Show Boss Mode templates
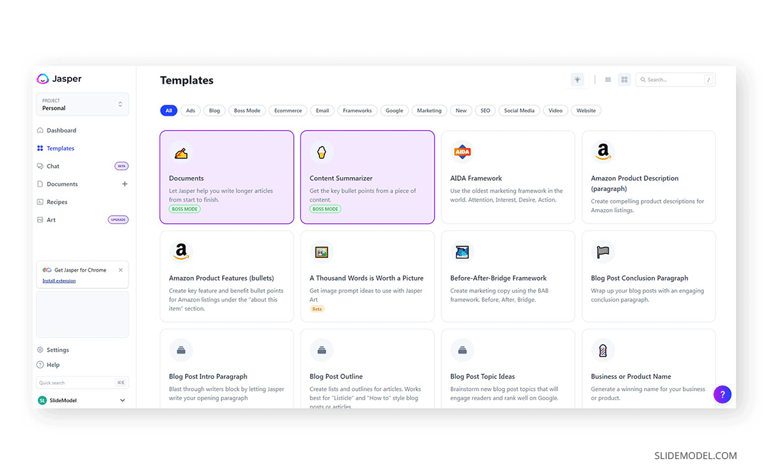This screenshot has height=475, width=768. click(x=247, y=111)
